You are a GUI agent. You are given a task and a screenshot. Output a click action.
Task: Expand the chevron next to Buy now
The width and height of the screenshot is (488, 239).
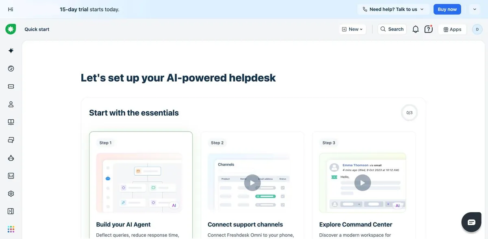475,9
